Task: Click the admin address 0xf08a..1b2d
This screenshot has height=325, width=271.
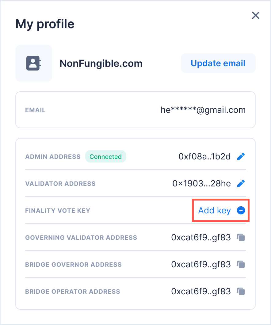Action: pyautogui.click(x=204, y=157)
